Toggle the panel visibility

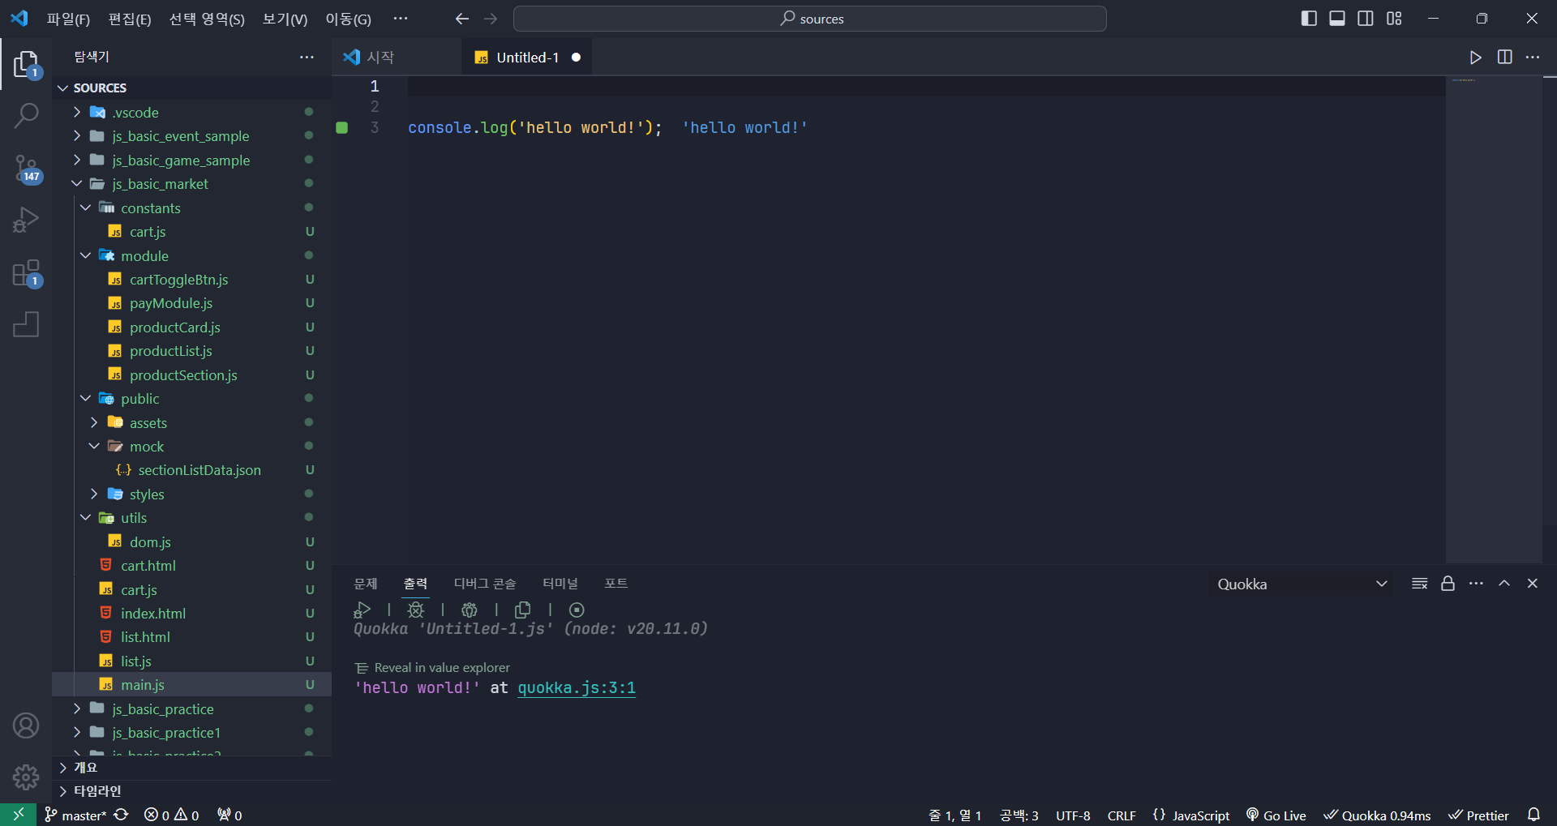click(1337, 18)
